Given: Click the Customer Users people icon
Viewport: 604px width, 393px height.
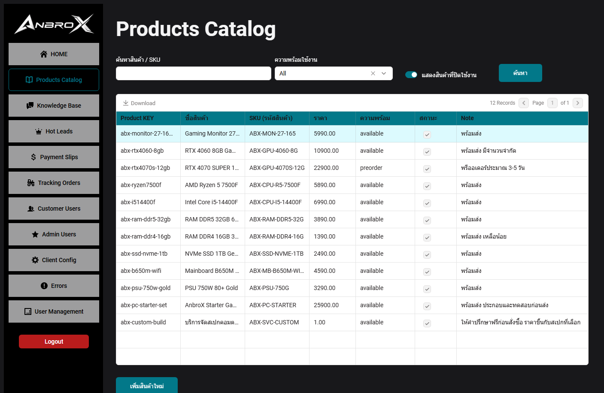Looking at the screenshot, I should point(31,209).
